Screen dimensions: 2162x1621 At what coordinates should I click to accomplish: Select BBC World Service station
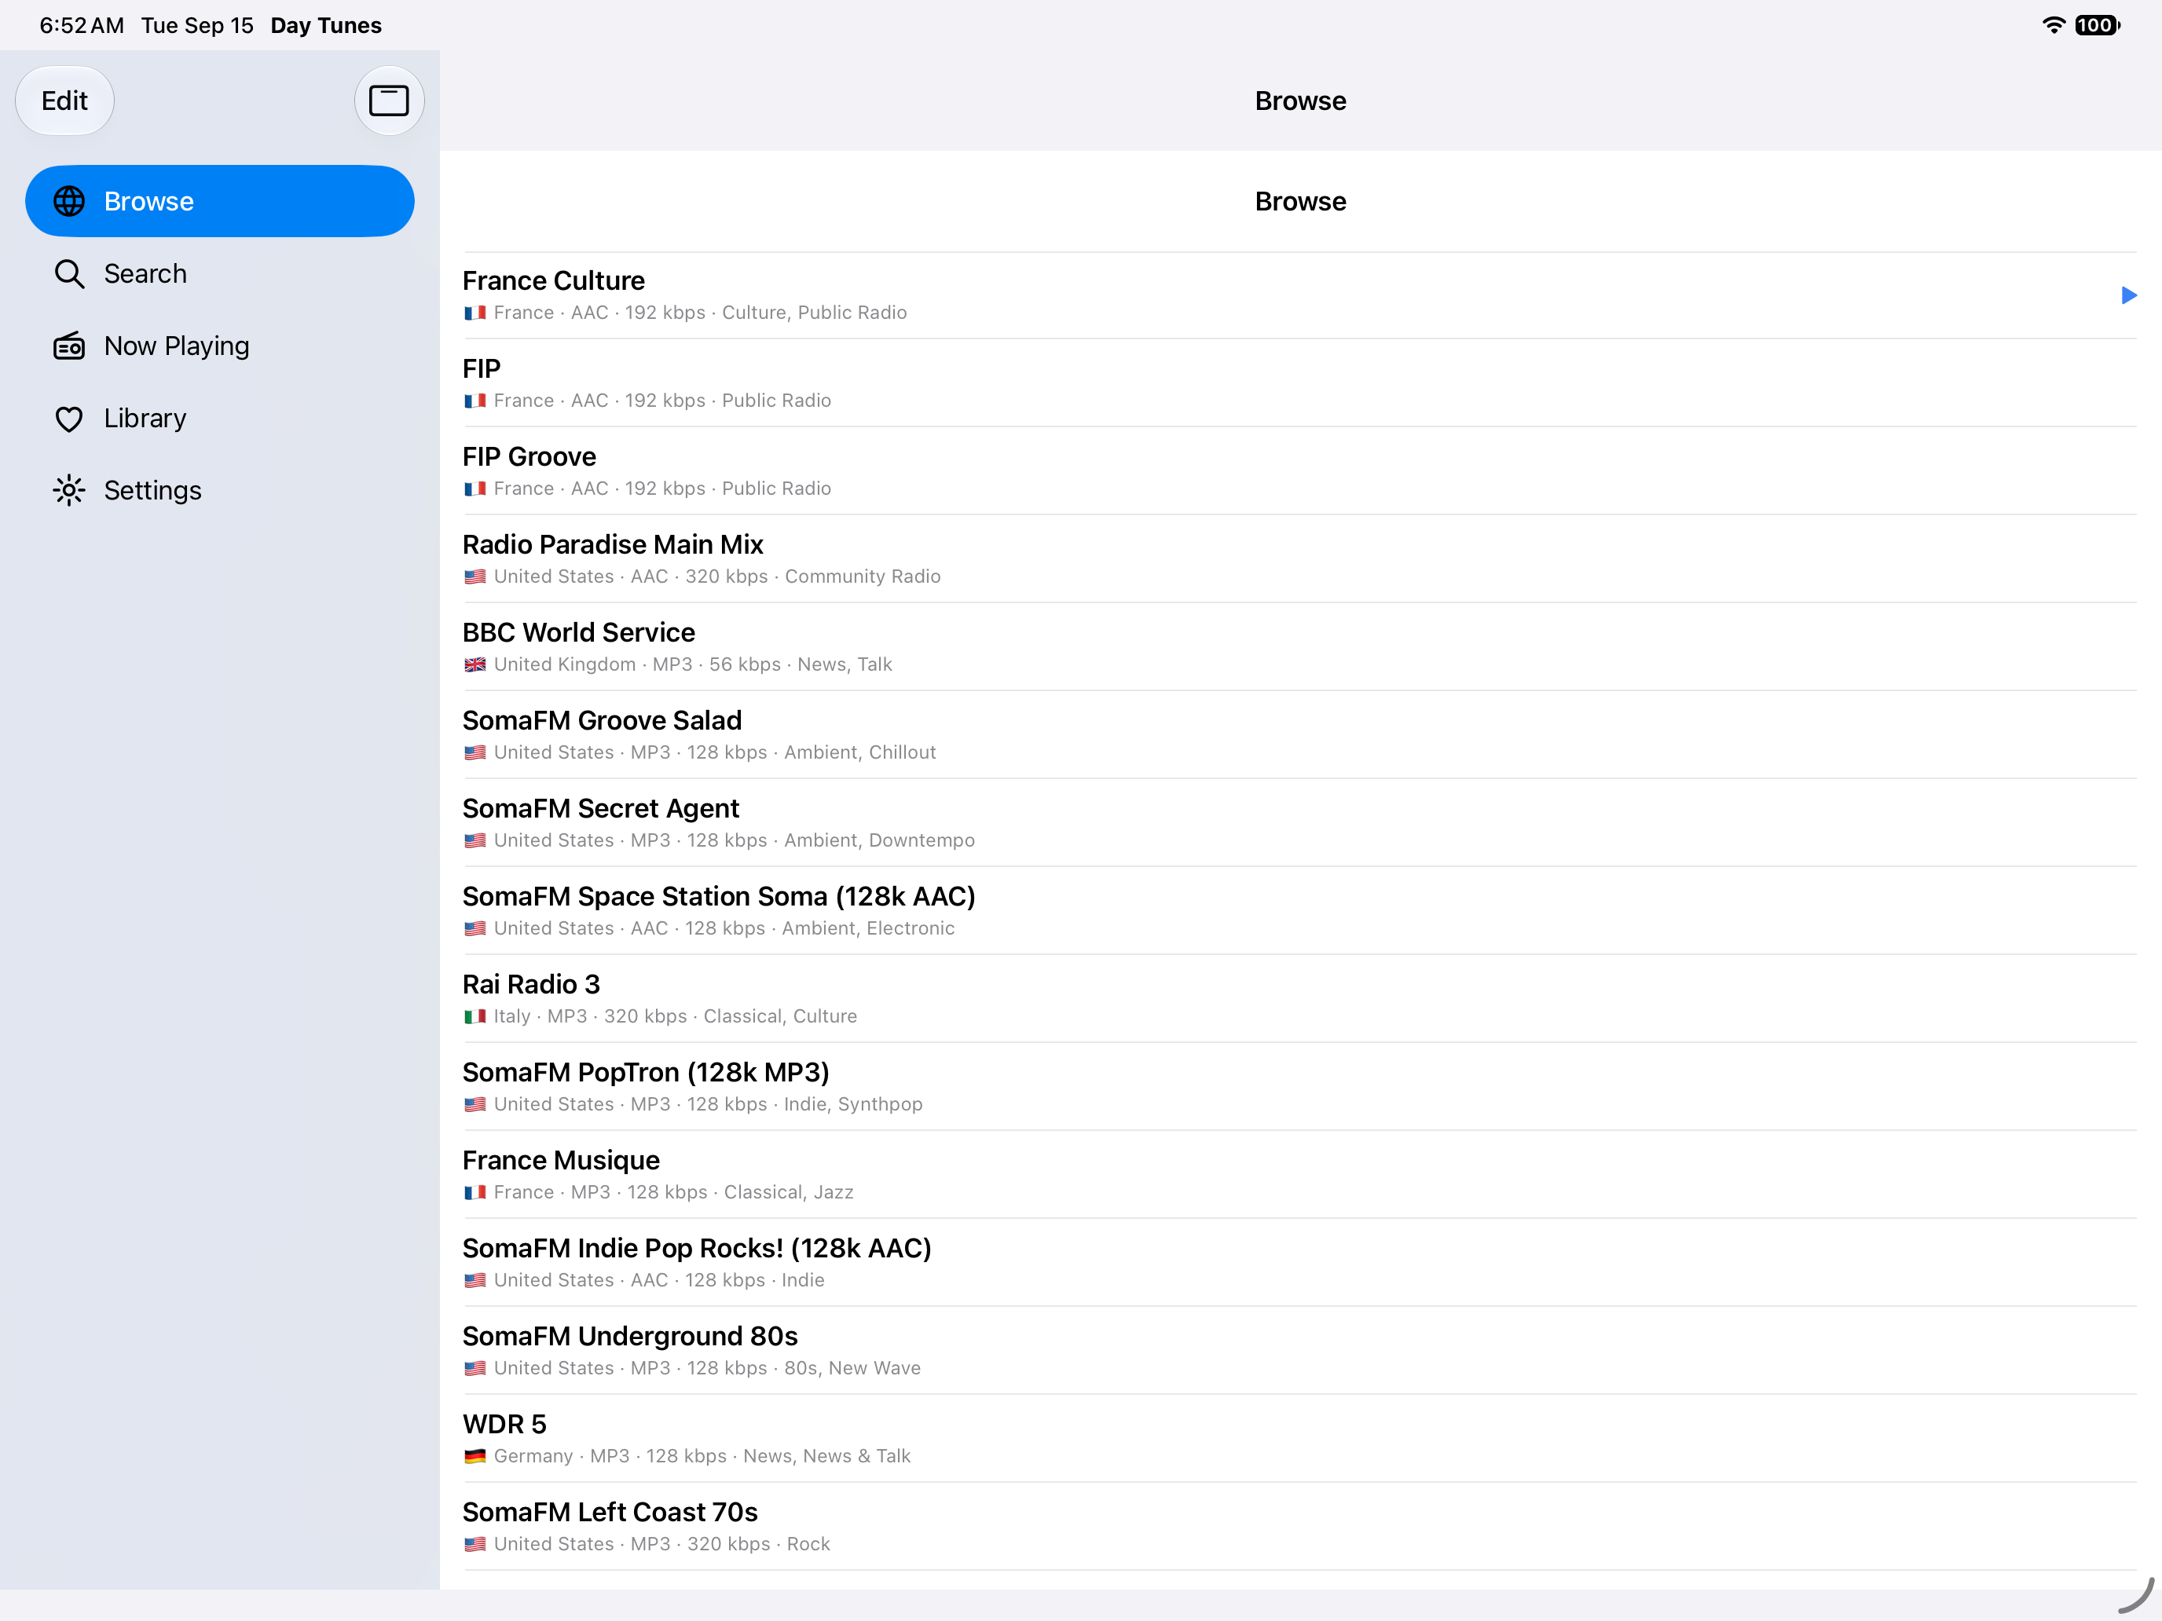(1300, 647)
